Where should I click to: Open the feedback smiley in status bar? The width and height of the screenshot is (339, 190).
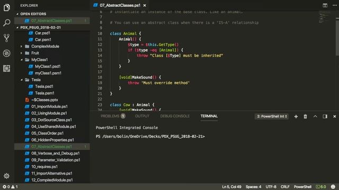tap(333, 187)
